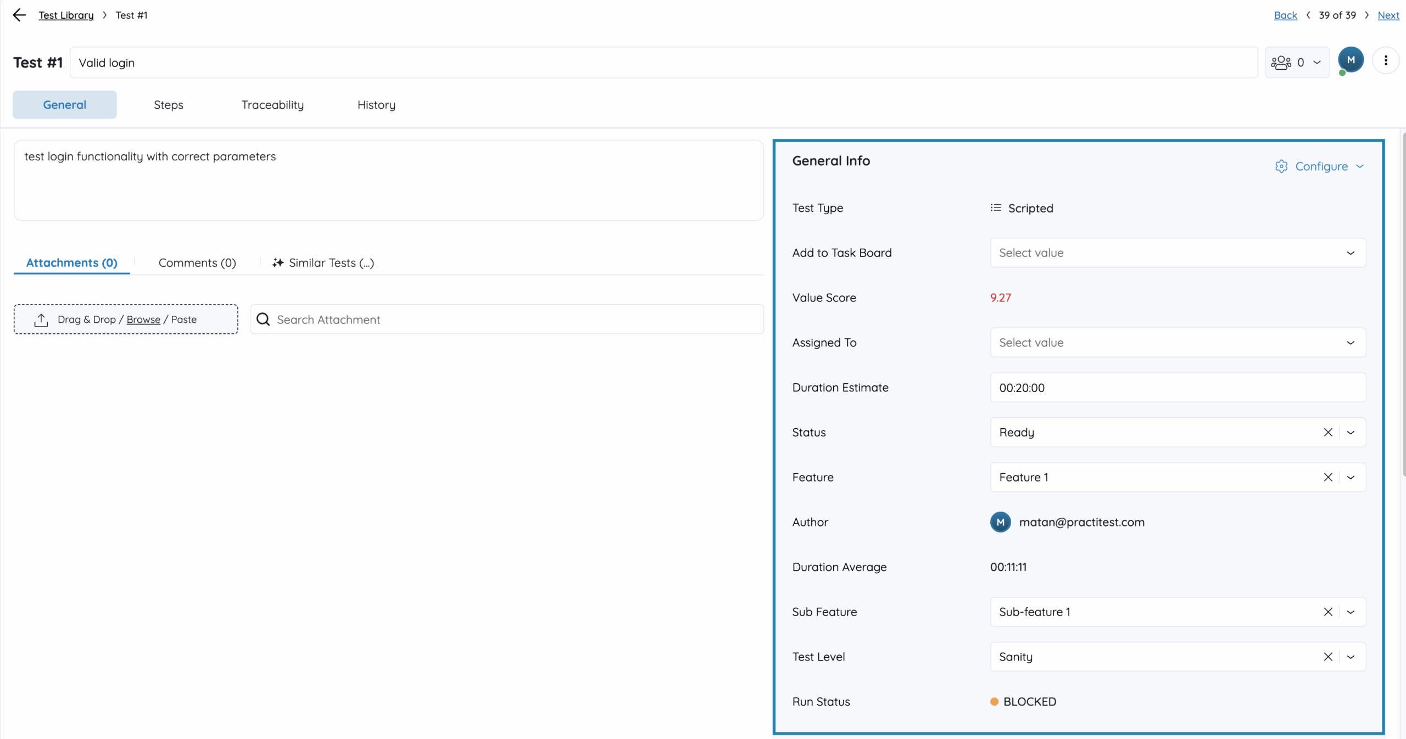This screenshot has width=1406, height=739.
Task: Click the magnifier icon in Search Attachment
Action: tap(263, 320)
